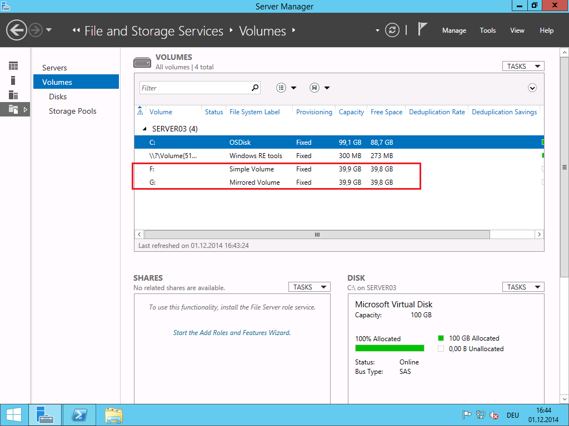This screenshot has width=569, height=426.
Task: Sort by Capacity column header
Action: (x=351, y=112)
